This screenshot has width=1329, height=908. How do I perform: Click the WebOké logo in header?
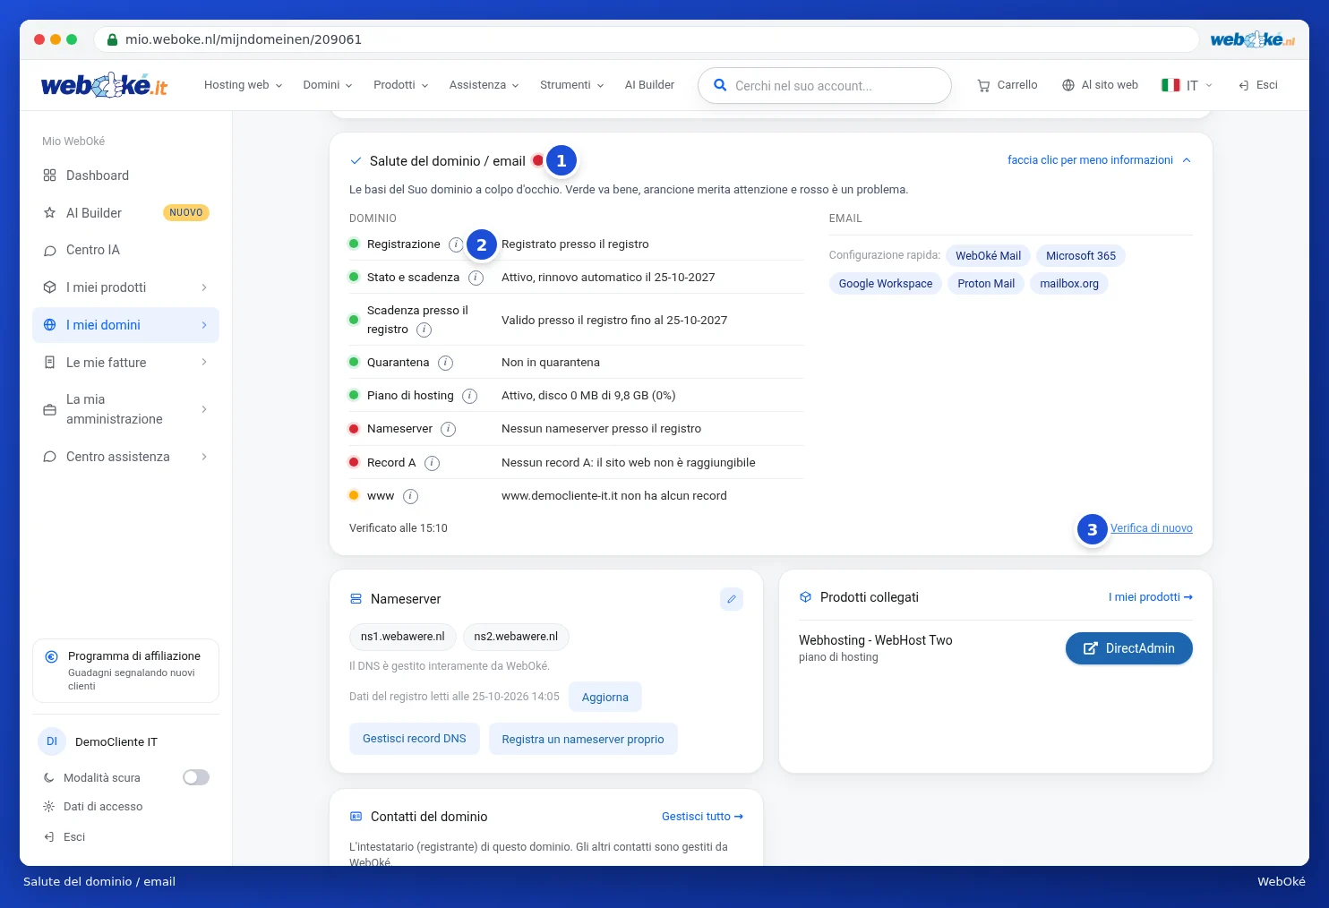tap(104, 85)
